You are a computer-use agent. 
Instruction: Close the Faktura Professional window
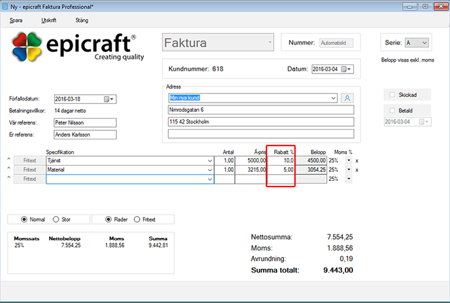[x=441, y=7]
